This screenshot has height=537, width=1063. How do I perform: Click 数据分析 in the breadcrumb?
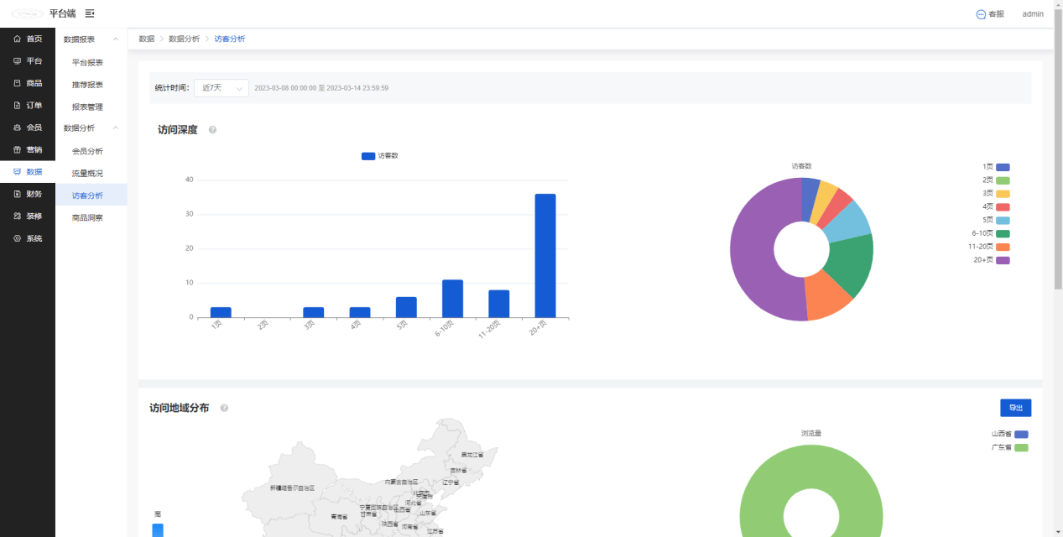pyautogui.click(x=185, y=39)
